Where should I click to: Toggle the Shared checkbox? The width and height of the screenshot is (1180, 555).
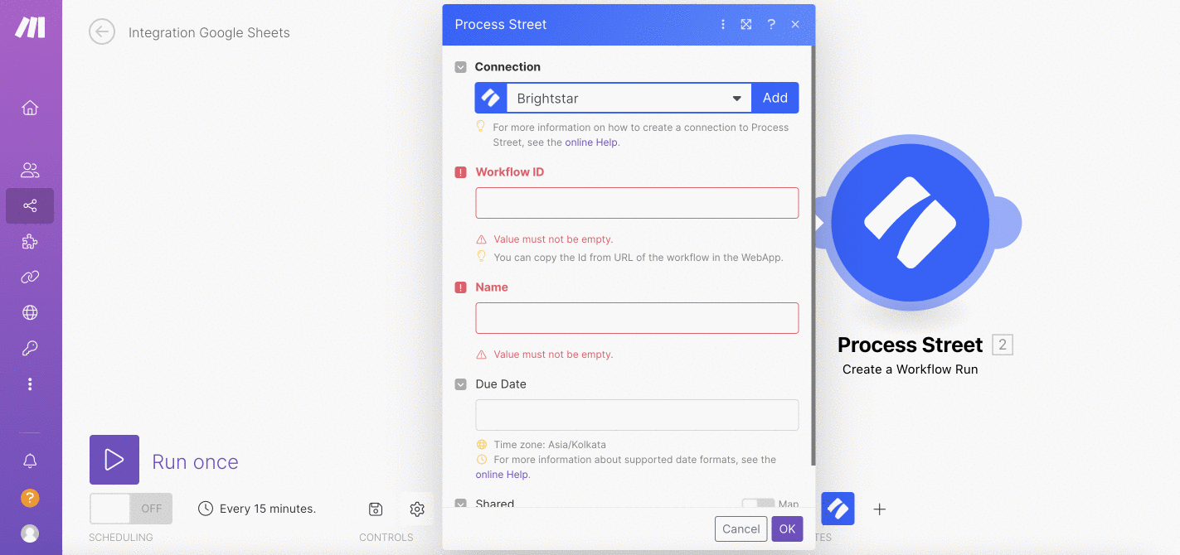click(x=461, y=504)
